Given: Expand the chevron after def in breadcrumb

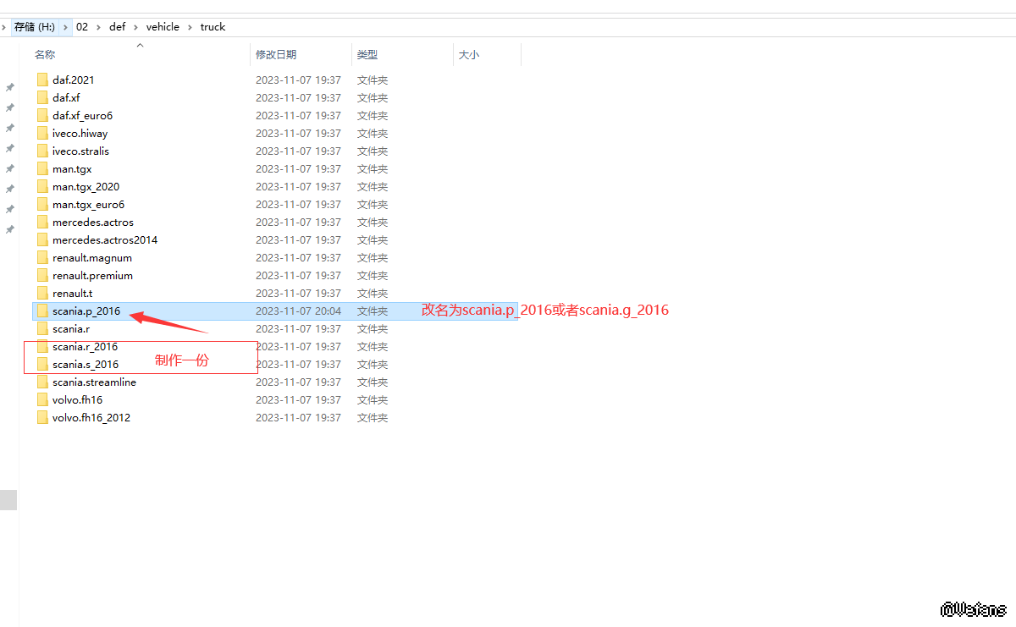Looking at the screenshot, I should [x=135, y=27].
